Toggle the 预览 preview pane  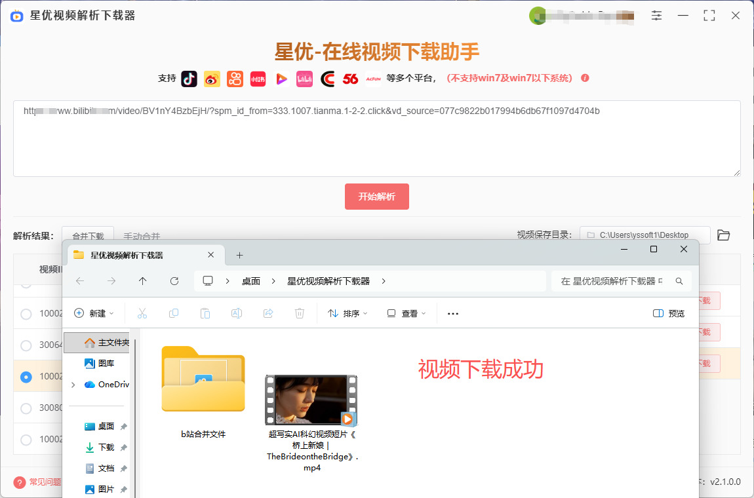pyautogui.click(x=668, y=313)
